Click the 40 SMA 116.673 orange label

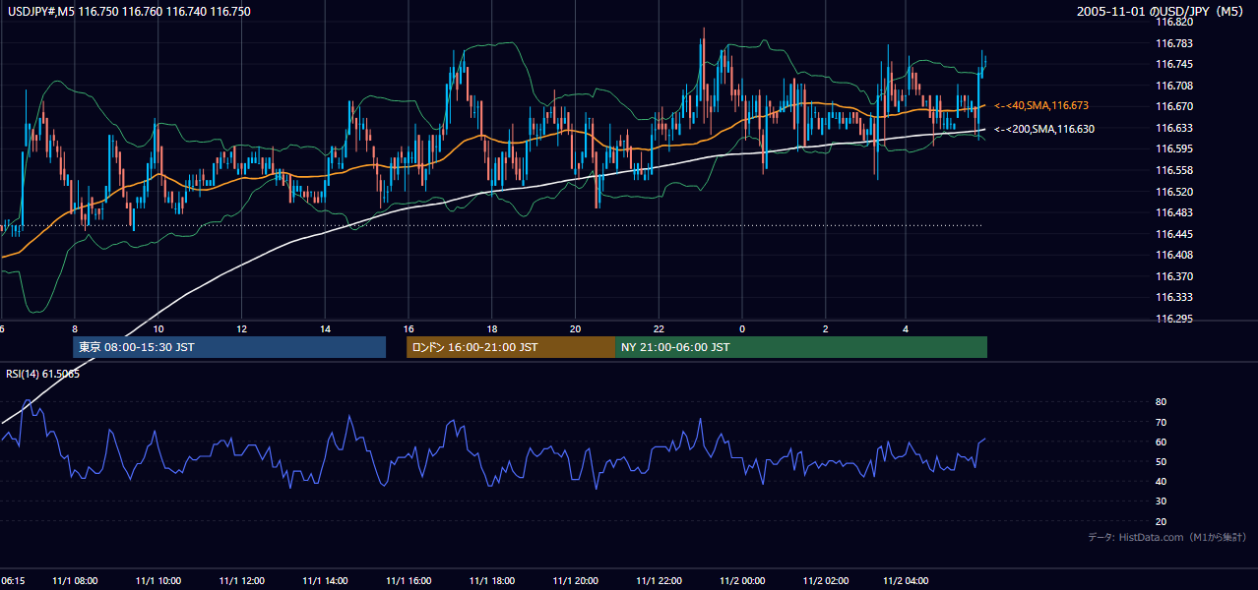pos(1041,105)
